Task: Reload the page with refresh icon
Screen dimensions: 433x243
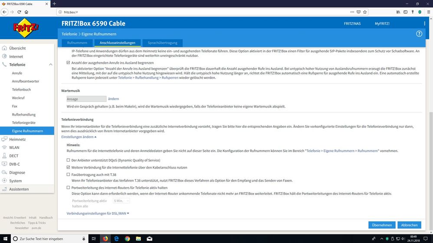Action: [19, 12]
